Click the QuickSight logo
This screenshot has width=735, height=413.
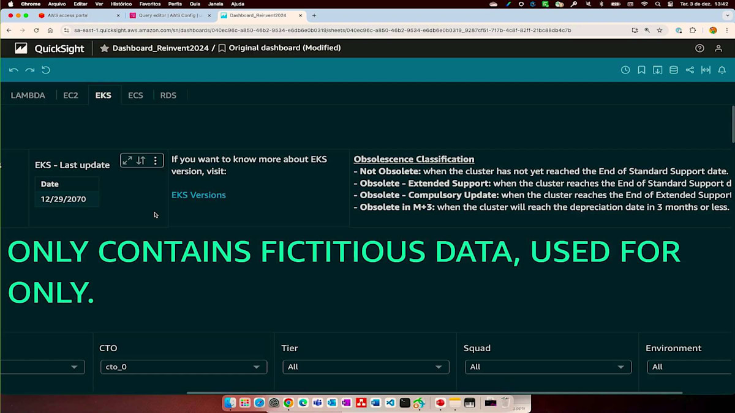click(x=49, y=48)
